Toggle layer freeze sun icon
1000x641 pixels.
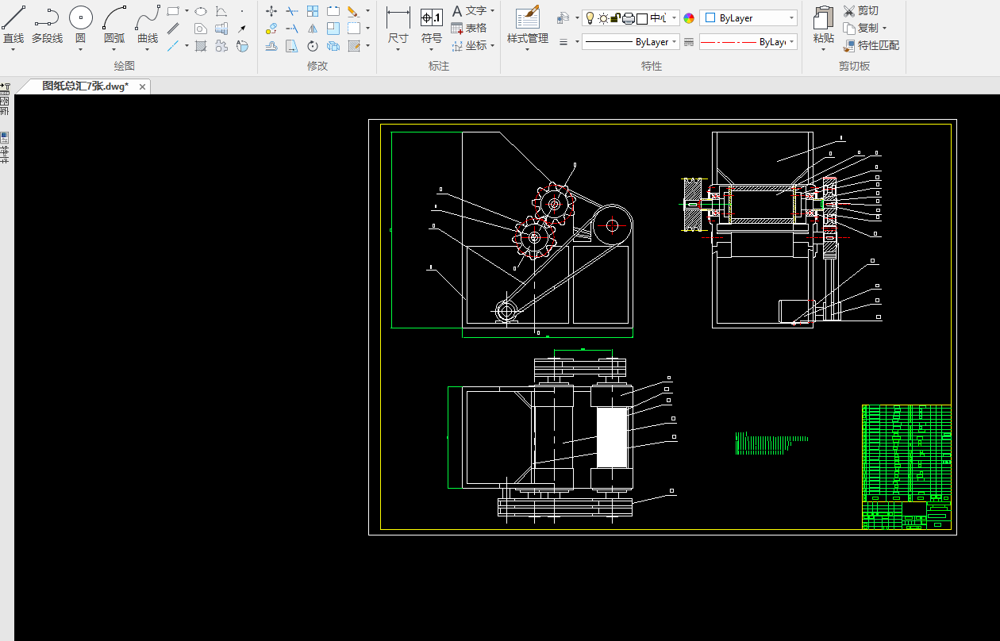coord(603,18)
